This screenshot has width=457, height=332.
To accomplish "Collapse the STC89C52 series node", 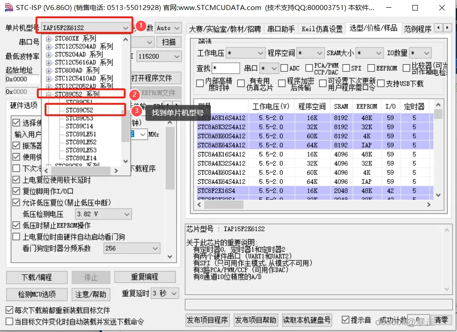I will pos(49,94).
